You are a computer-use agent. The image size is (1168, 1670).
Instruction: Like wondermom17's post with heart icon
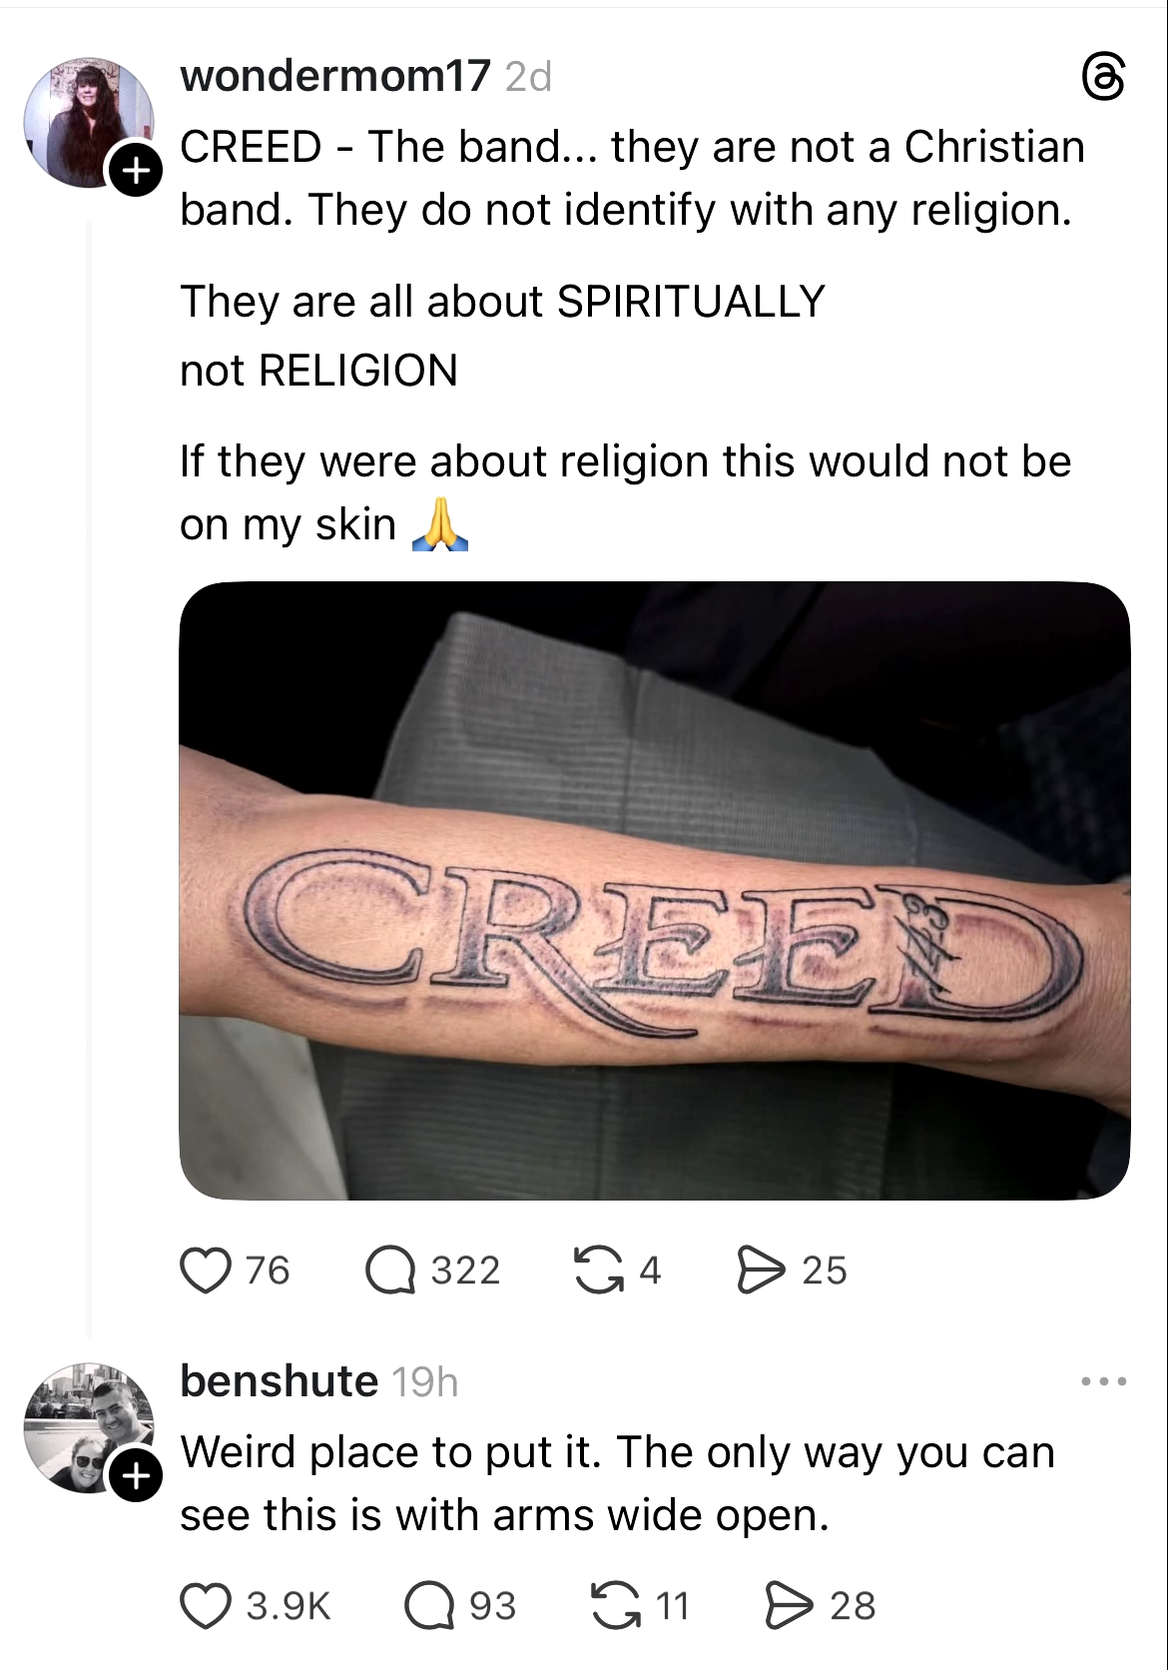pyautogui.click(x=206, y=1270)
